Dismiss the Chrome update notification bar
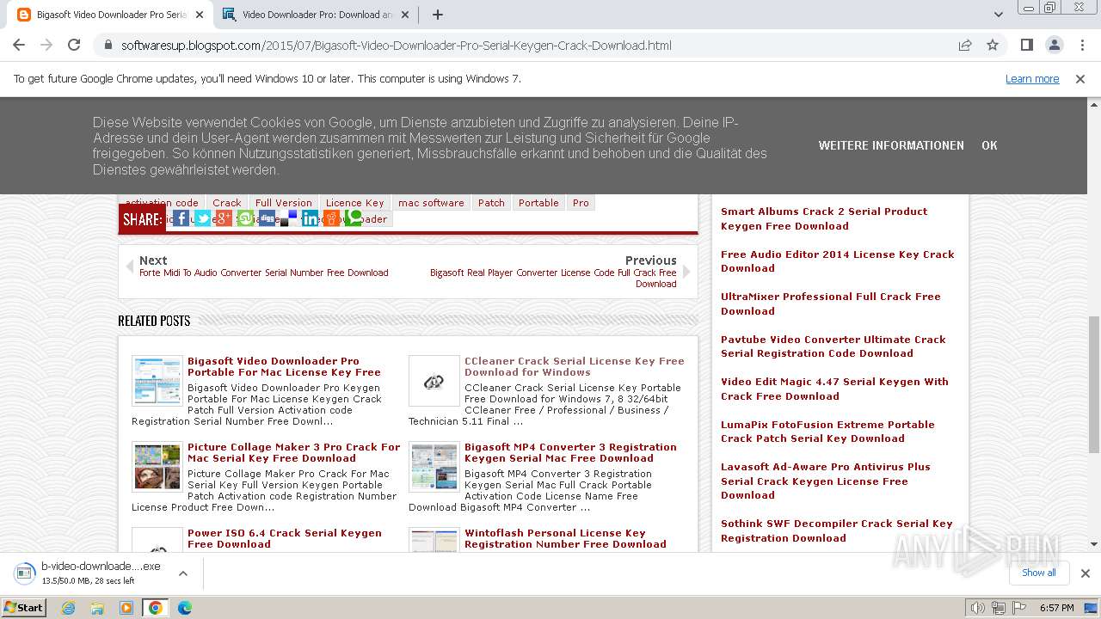 [1080, 79]
